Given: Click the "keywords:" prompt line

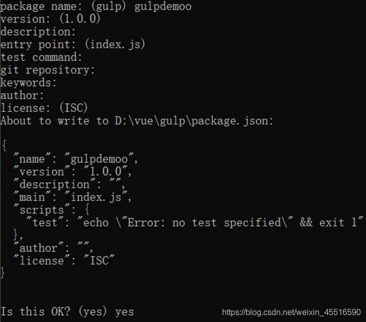Looking at the screenshot, I should [x=29, y=83].
